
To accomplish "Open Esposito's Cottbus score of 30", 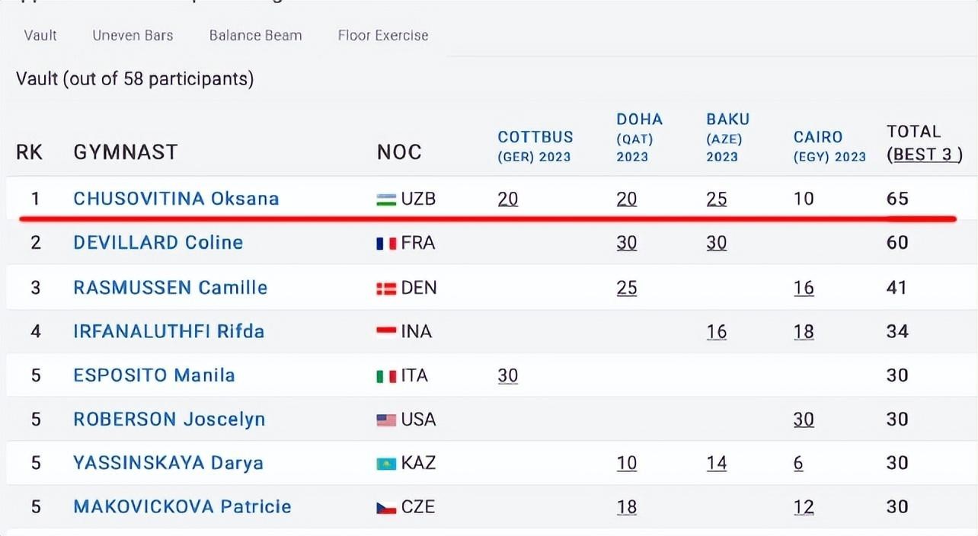I will pyautogui.click(x=508, y=375).
